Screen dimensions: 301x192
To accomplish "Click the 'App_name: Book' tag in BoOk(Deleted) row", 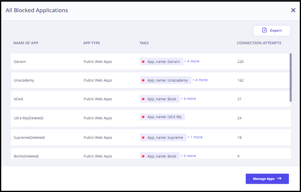I will coord(160,156).
